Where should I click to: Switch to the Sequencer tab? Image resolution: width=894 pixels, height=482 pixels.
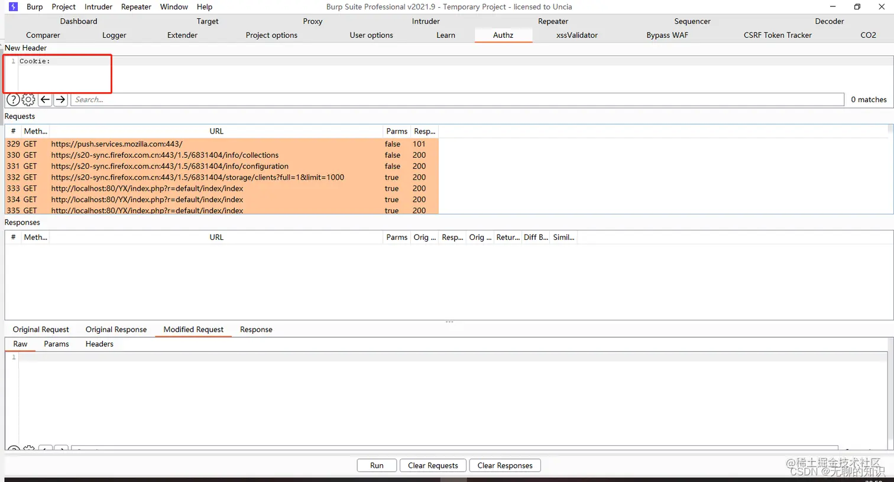pyautogui.click(x=692, y=21)
